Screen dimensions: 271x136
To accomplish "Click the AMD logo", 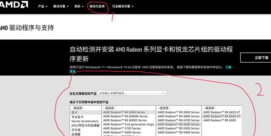I will (x=14, y=5).
